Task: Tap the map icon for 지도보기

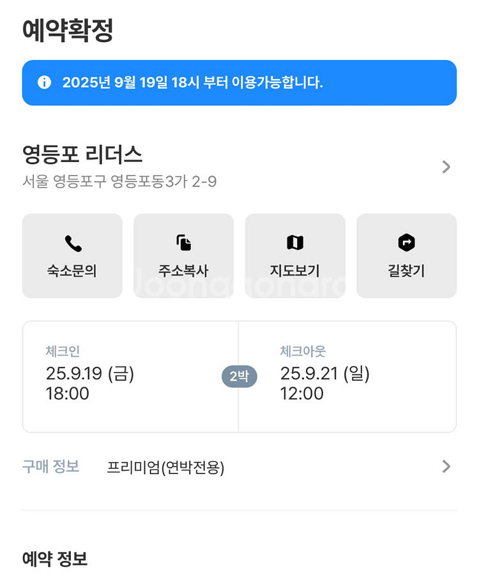Action: click(295, 243)
